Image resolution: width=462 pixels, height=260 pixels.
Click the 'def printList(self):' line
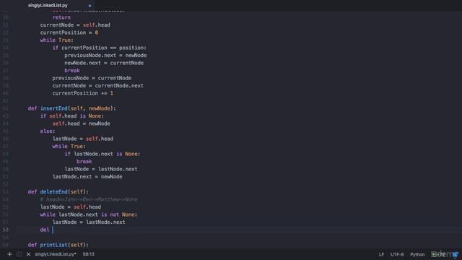coord(58,245)
